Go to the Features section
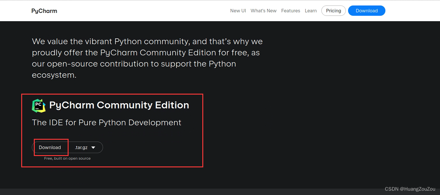Viewport: 440px width, 195px height. (291, 11)
